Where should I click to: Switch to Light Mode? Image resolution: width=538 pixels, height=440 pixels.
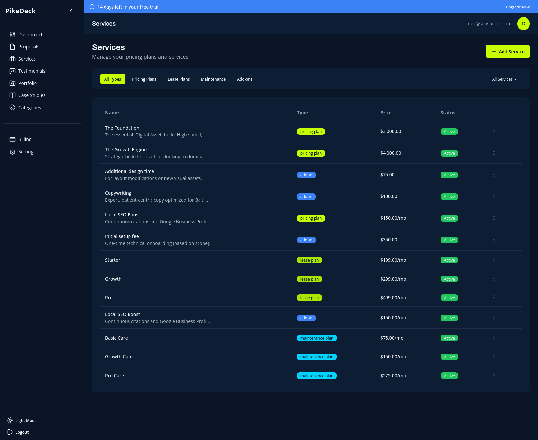[22, 420]
